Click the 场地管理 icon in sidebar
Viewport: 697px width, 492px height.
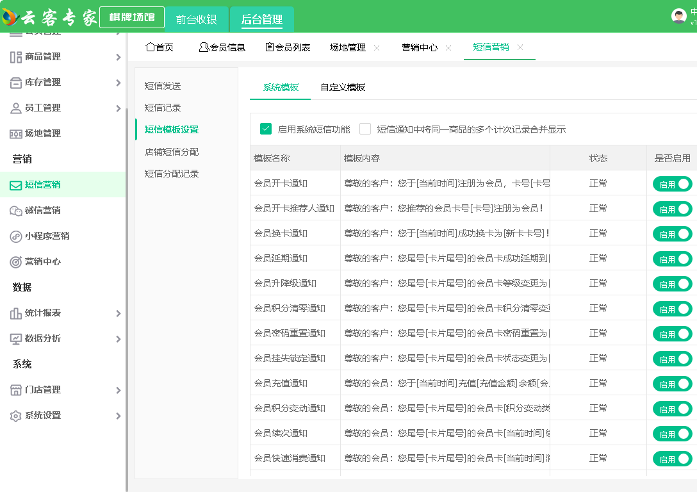(16, 134)
